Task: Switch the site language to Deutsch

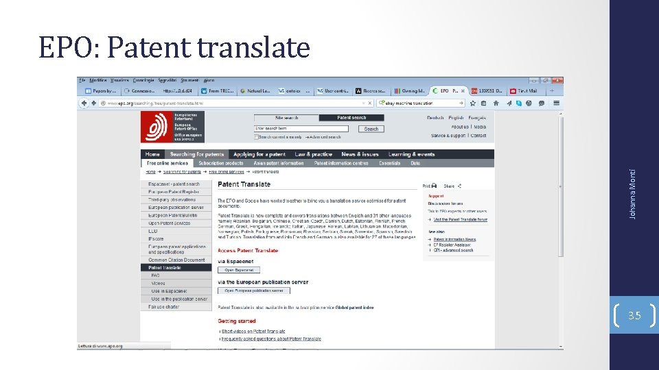Action: click(x=435, y=118)
